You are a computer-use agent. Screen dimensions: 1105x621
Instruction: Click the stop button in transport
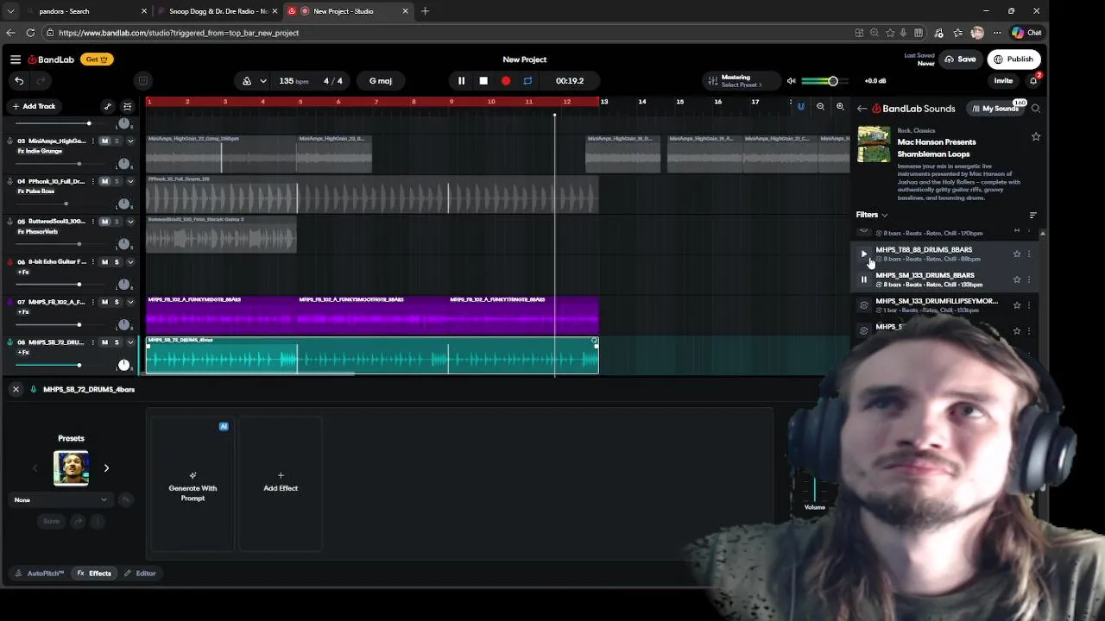483,81
